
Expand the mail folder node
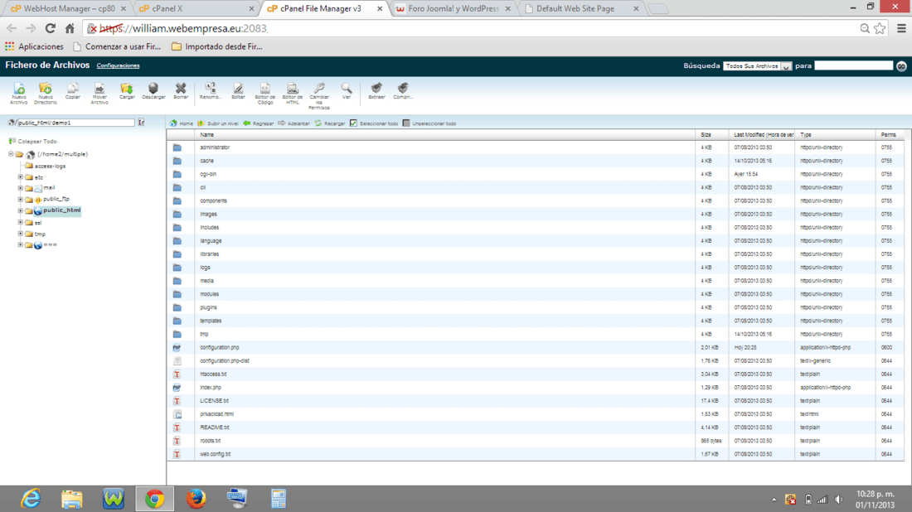tap(21, 188)
